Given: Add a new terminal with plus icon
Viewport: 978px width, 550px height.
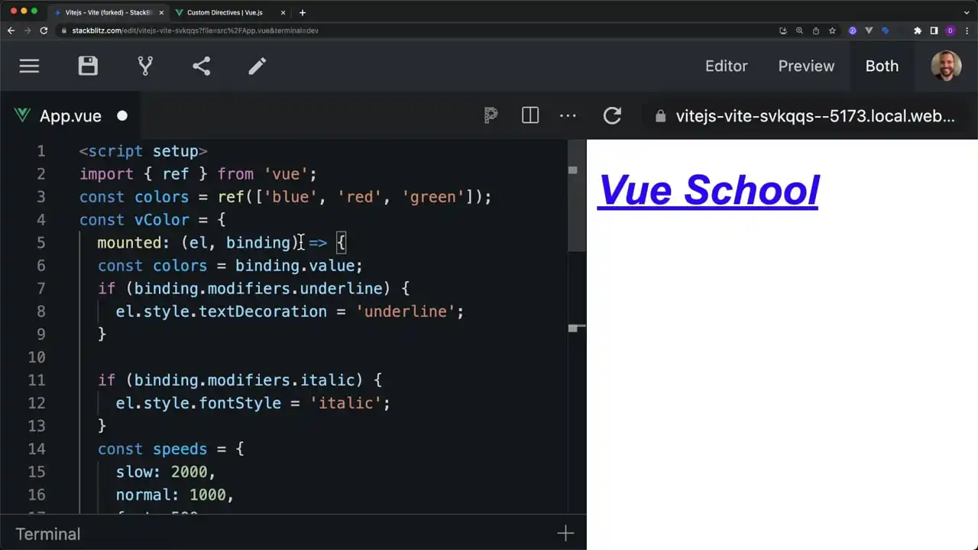Looking at the screenshot, I should click(x=565, y=533).
